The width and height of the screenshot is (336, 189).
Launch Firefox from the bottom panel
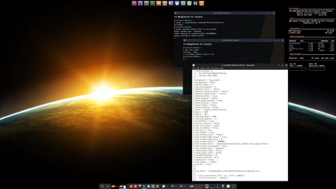point(131,186)
